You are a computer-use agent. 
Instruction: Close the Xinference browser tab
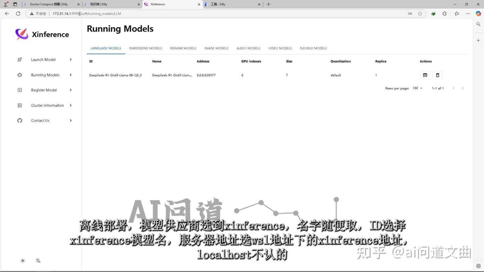(x=199, y=4)
